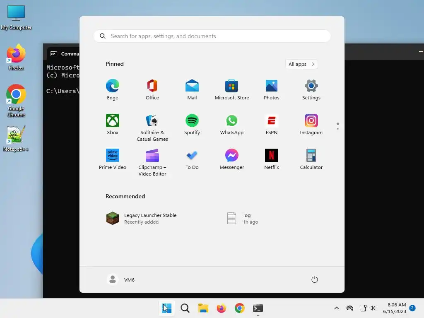Launch the Xbox app

[113, 124]
